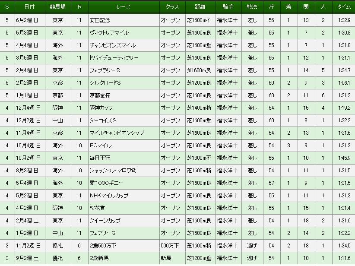Image resolution: width=355 pixels, height=266 pixels.
Task: Open the ヴィクトリアマイル race entry
Action: [x=110, y=32]
